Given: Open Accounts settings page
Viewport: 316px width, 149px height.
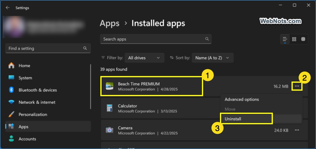Looking at the screenshot, I should coord(48,139).
